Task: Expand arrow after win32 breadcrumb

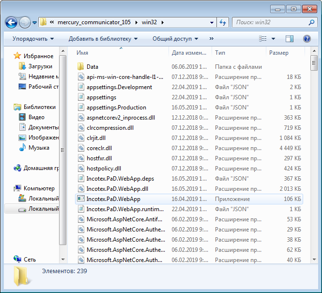Action: [x=162, y=22]
